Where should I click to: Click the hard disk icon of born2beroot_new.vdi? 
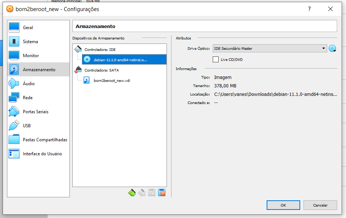pos(86,80)
